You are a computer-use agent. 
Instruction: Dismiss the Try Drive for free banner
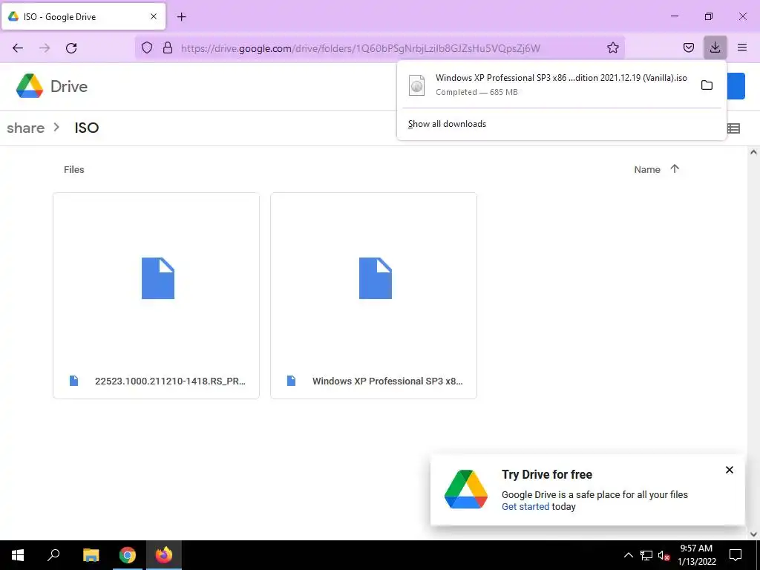729,470
